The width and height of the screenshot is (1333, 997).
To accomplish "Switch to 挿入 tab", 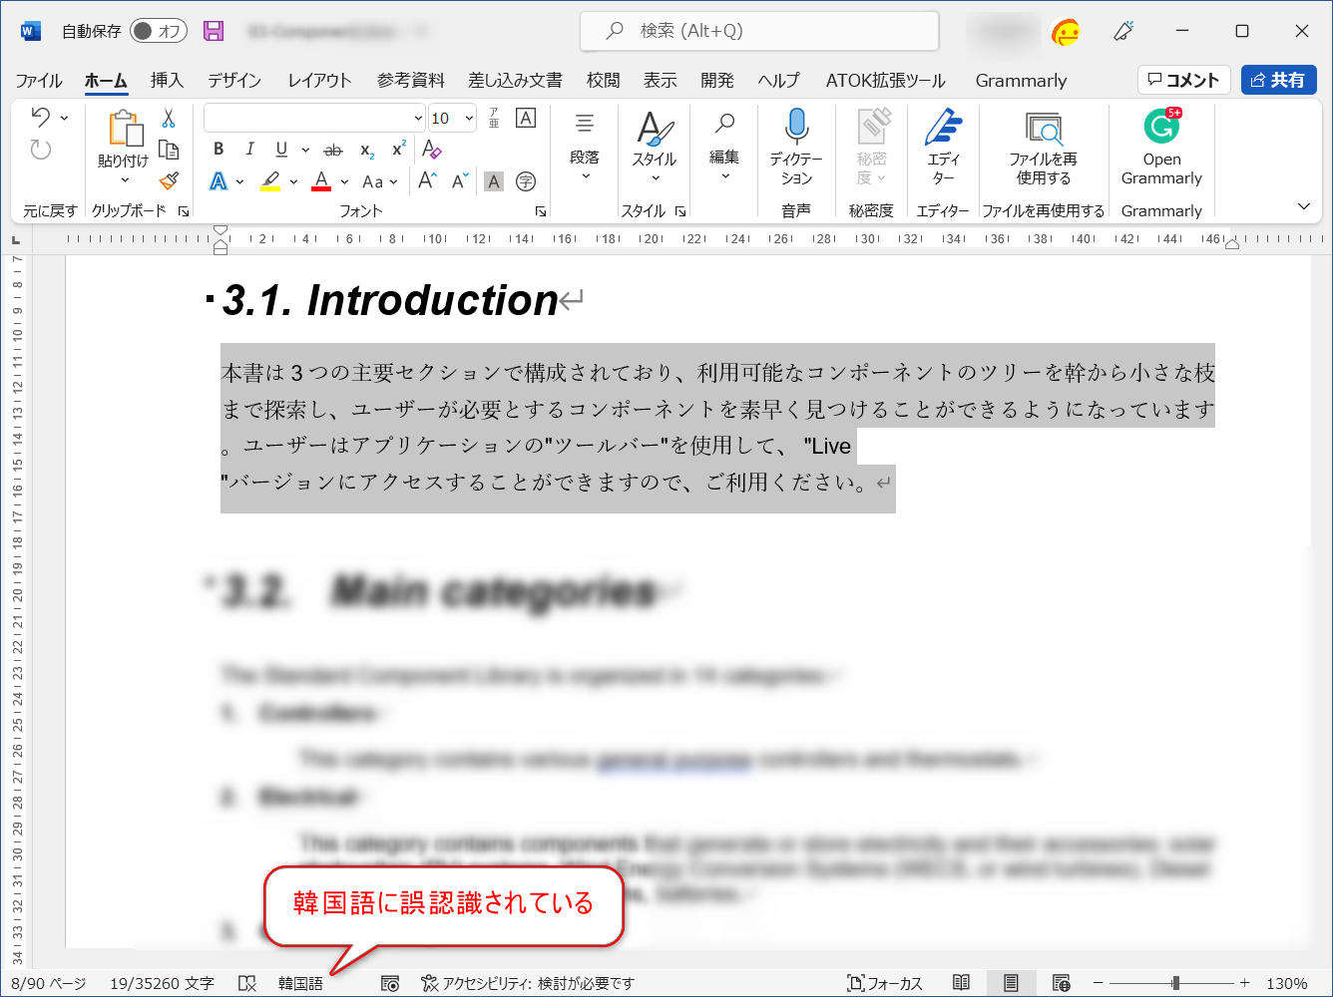I will [x=167, y=81].
